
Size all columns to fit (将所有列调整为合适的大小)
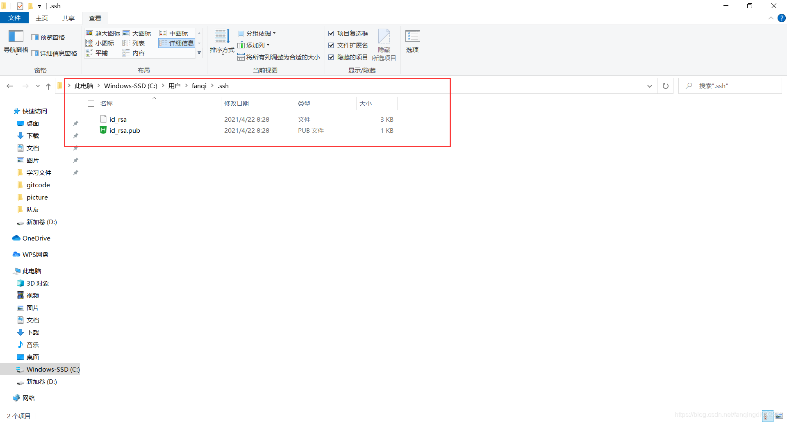[279, 57]
